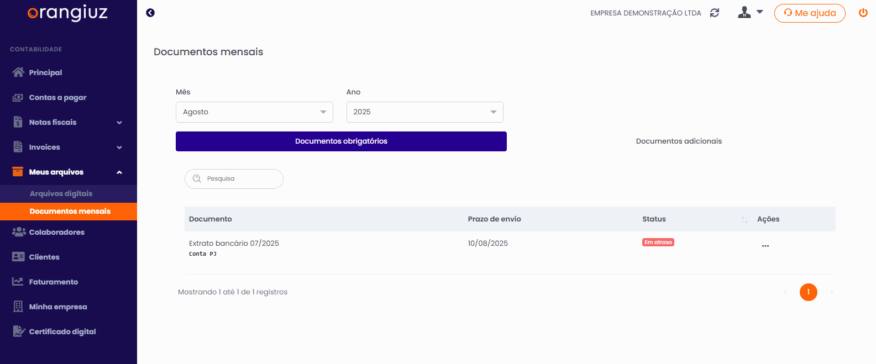Click the Documento column header

click(211, 219)
